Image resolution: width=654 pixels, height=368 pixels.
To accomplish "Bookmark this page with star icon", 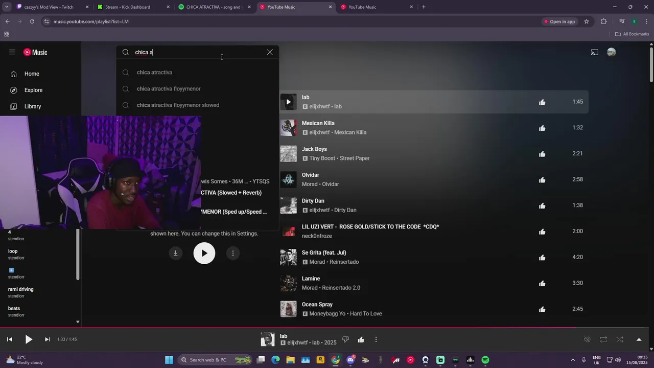I will 587,21.
